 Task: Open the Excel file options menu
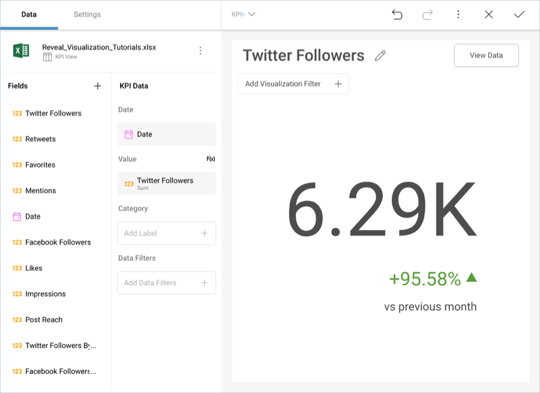coord(200,51)
